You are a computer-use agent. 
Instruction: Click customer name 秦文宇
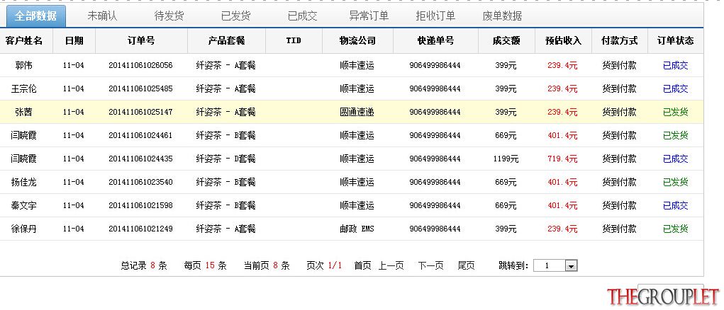tap(24, 205)
